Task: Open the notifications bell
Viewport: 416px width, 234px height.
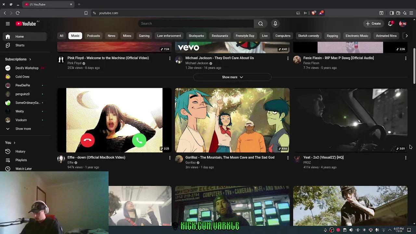Action: click(391, 23)
